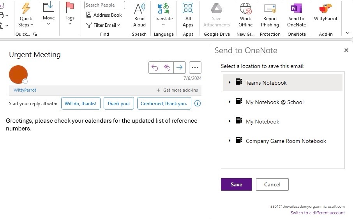This screenshot has height=219, width=353.
Task: Click the Forward arrow button
Action: [180, 67]
